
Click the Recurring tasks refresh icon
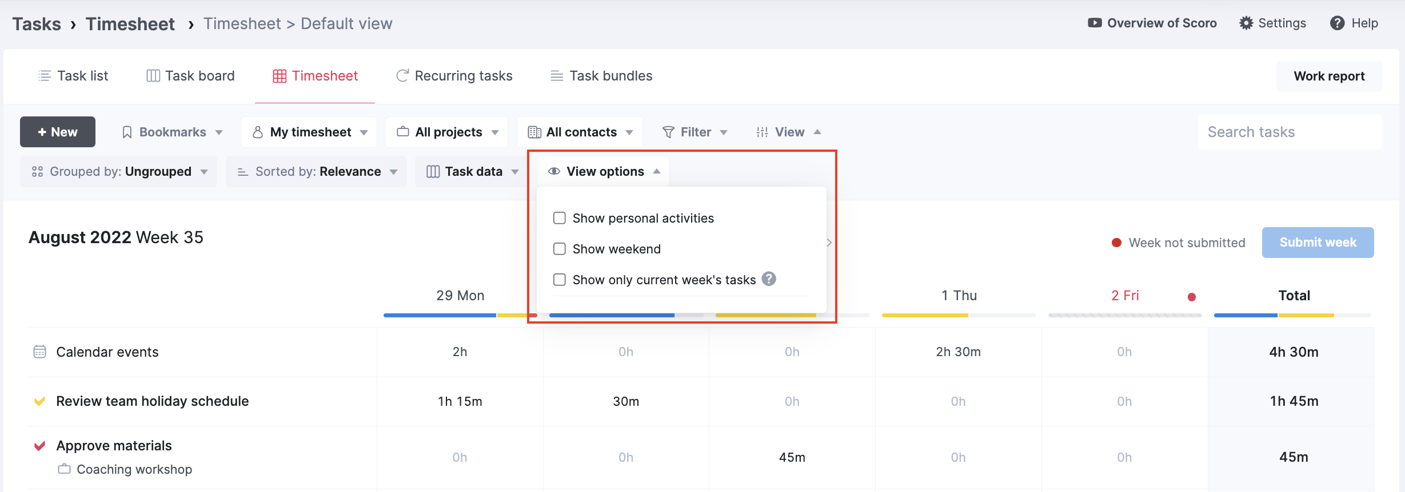(402, 75)
